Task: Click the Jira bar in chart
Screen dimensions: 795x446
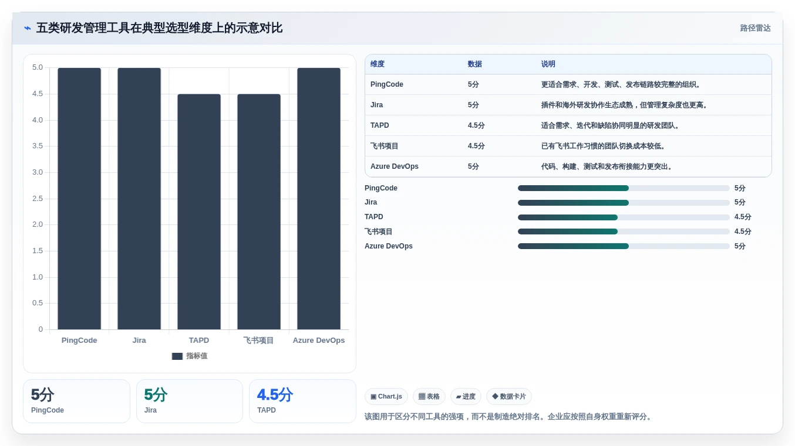Action: [x=139, y=199]
